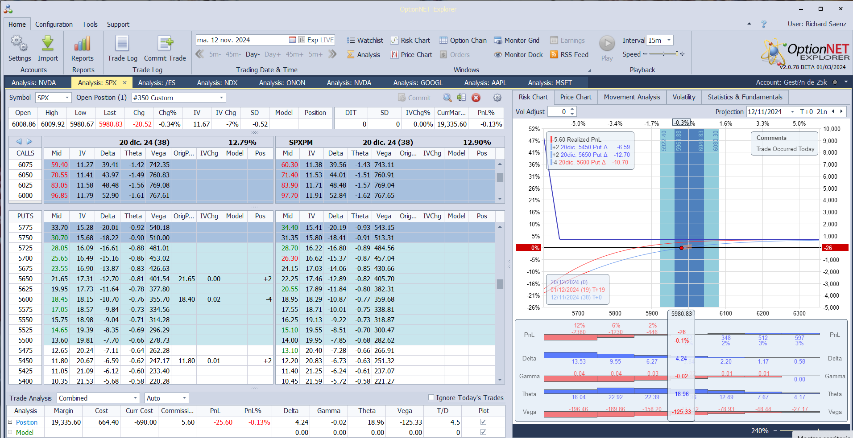This screenshot has height=438, width=853.
Task: Close the Analysis: SPX tab
Action: (125, 83)
